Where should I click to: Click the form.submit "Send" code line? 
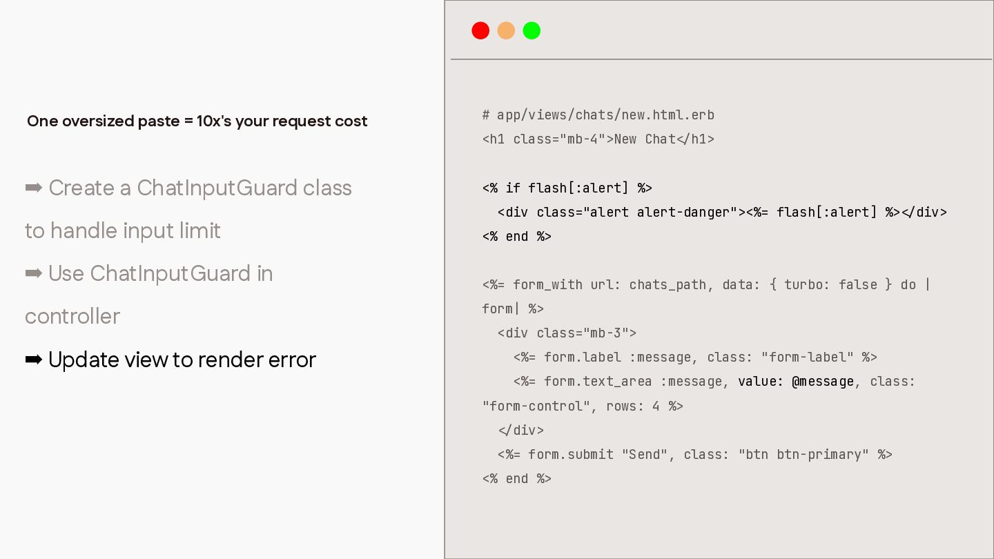click(695, 454)
